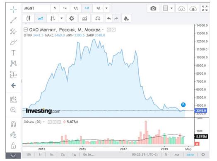Hide the Объём volume indicator
This screenshot has height=161, width=217.
[50, 122]
